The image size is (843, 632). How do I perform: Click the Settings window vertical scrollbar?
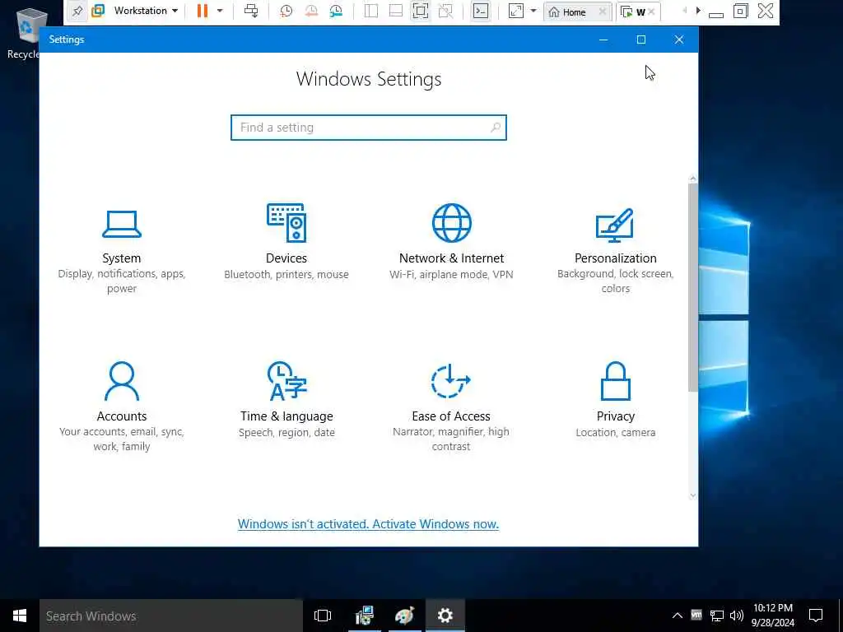pos(692,287)
